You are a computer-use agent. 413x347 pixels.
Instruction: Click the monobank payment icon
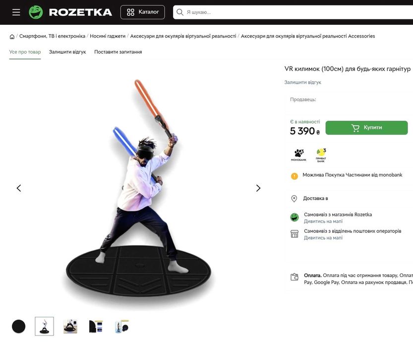pos(298,155)
